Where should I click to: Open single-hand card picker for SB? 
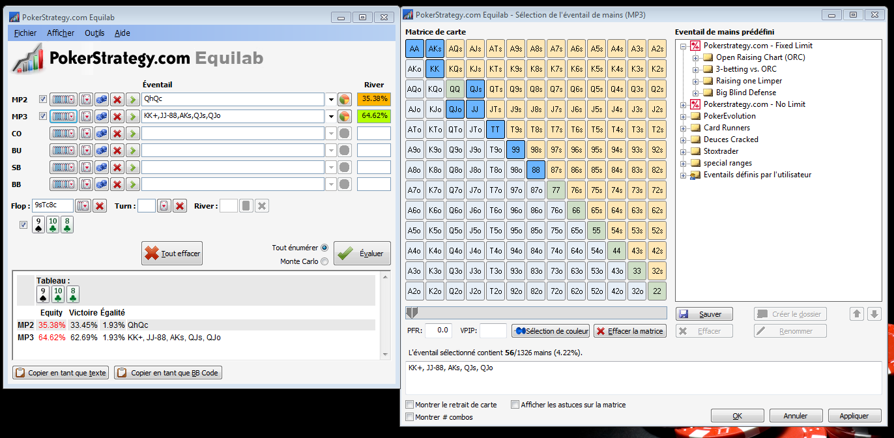point(85,167)
